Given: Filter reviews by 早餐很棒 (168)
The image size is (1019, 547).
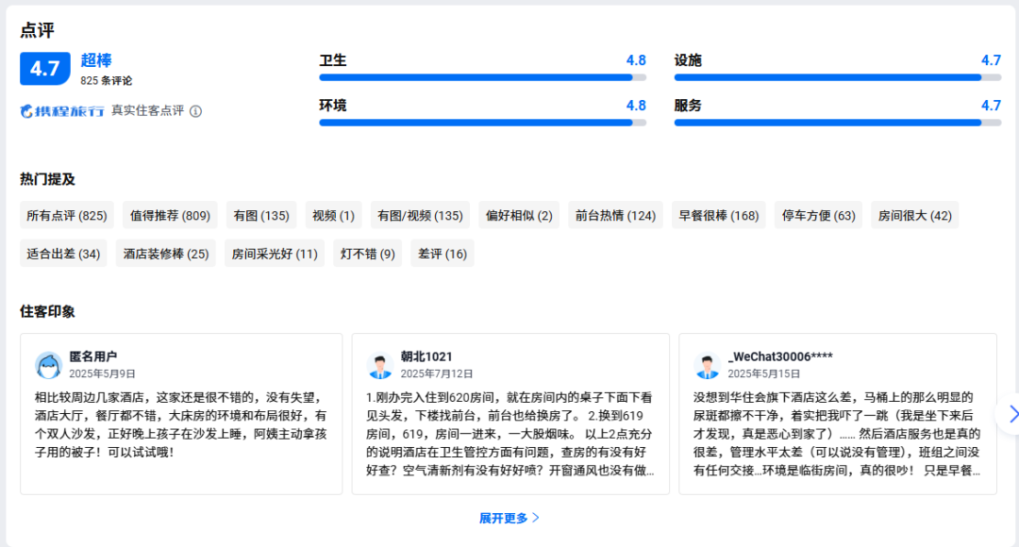Looking at the screenshot, I should [x=718, y=215].
